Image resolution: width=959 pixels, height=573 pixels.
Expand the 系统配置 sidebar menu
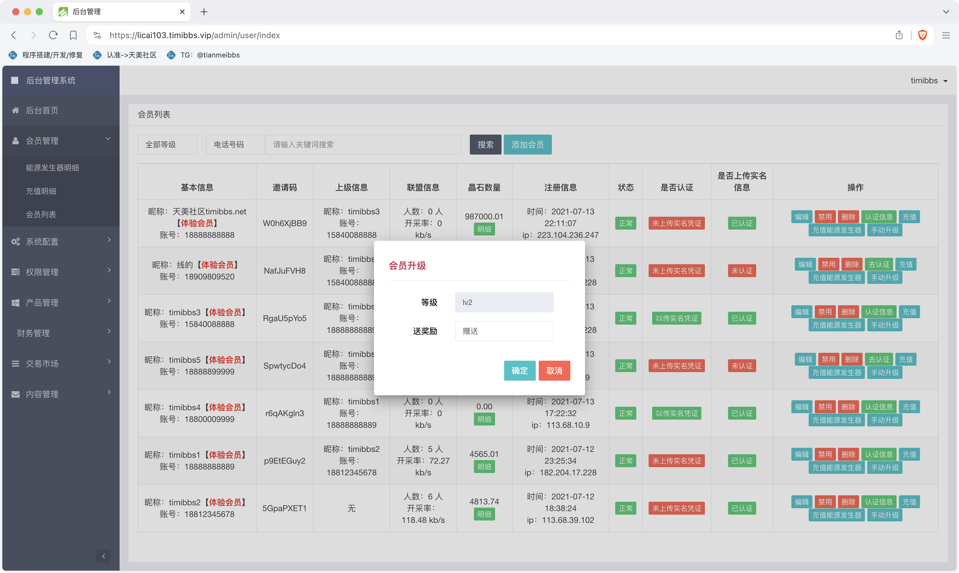(x=61, y=241)
